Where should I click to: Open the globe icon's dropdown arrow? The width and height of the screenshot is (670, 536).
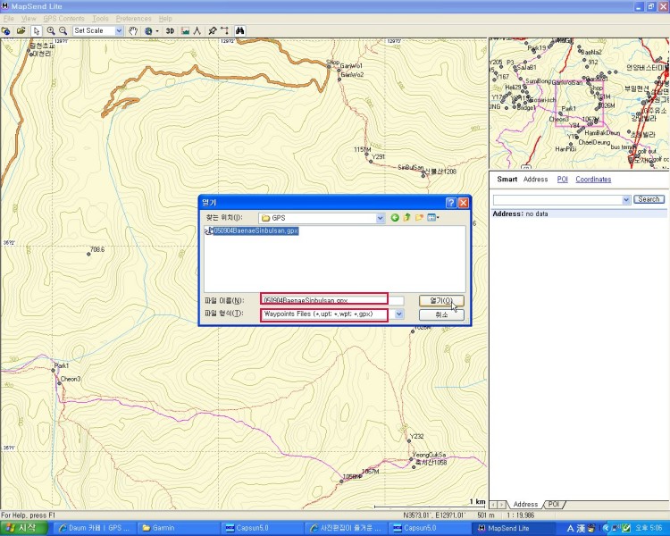pos(157,30)
